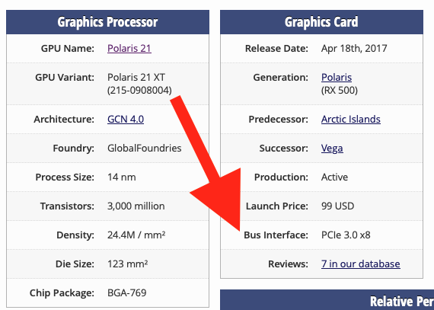Click the 3,000 million transistors value
434x310 pixels.
point(136,206)
